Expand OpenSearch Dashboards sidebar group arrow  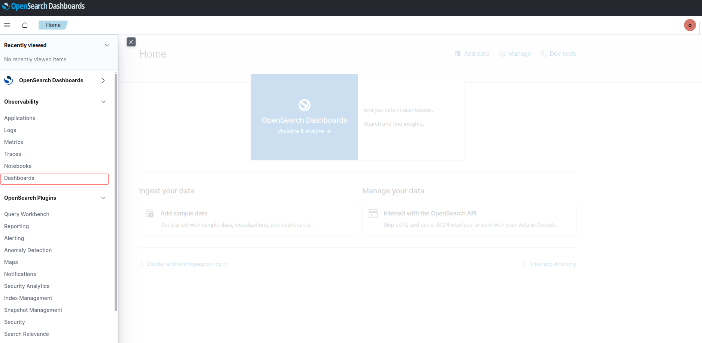pos(103,80)
